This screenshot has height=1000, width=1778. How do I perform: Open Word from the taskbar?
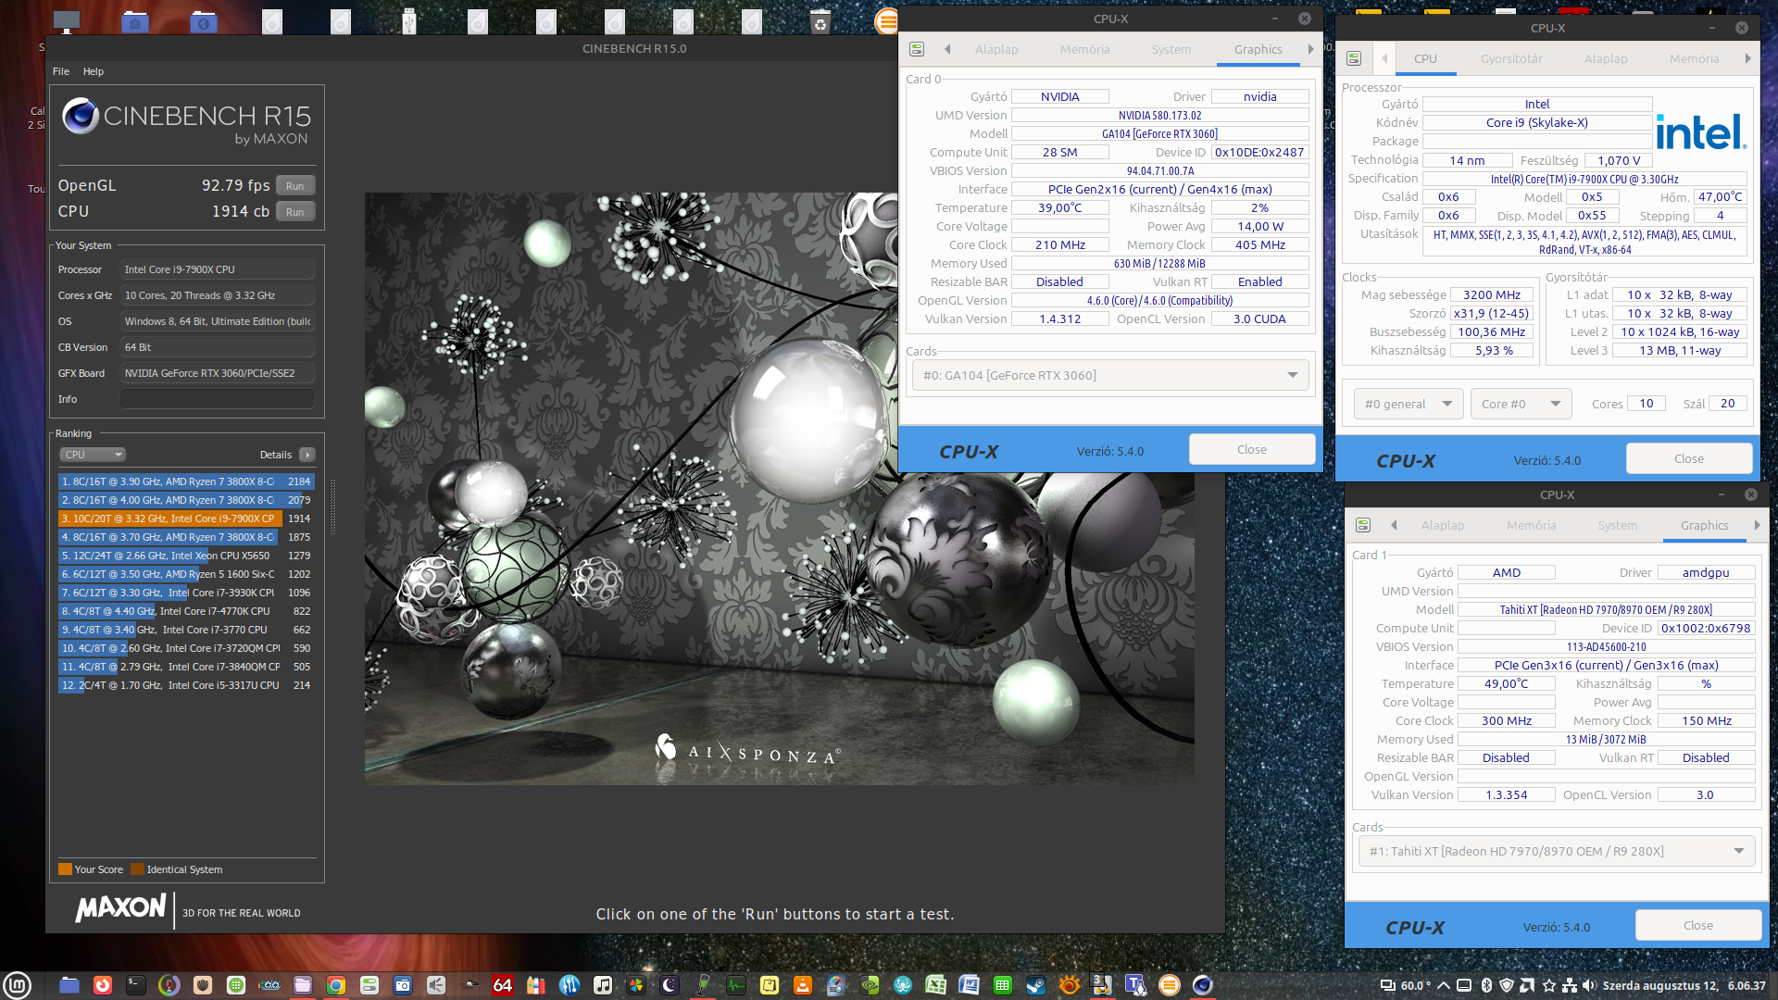(970, 985)
